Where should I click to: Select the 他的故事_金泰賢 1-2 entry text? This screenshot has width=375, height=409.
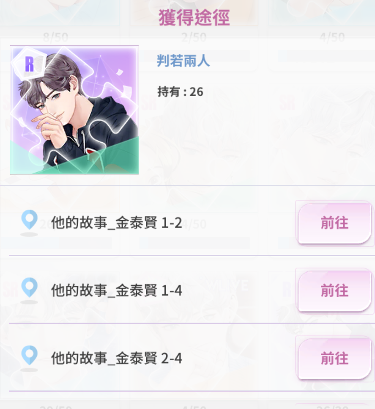tap(116, 223)
